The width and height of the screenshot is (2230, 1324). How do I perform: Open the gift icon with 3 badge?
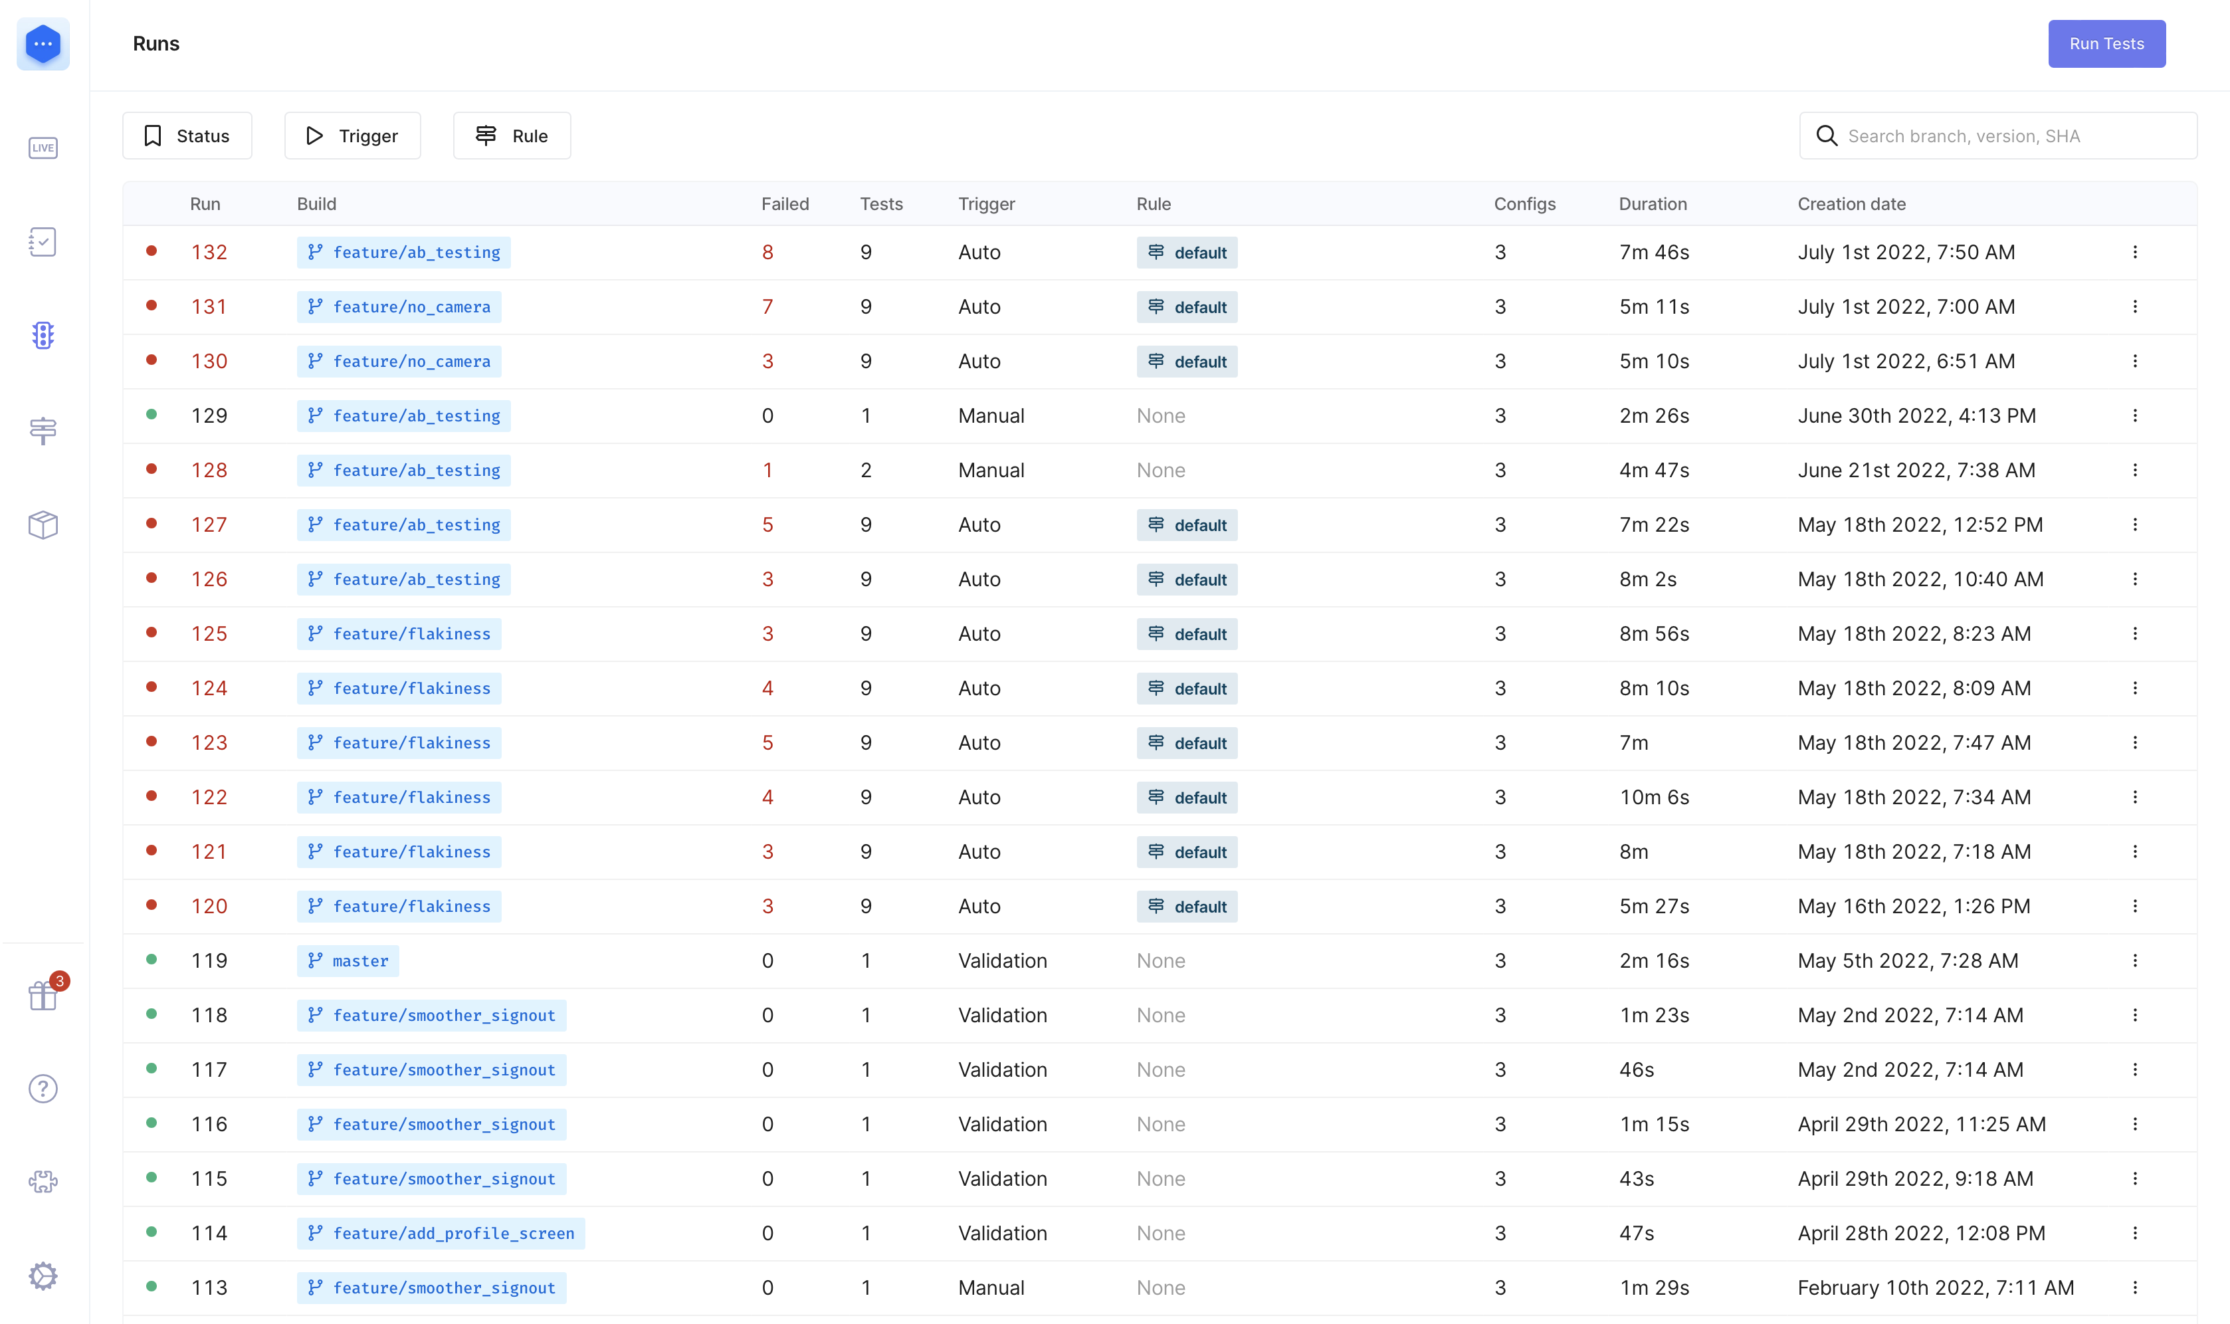43,995
